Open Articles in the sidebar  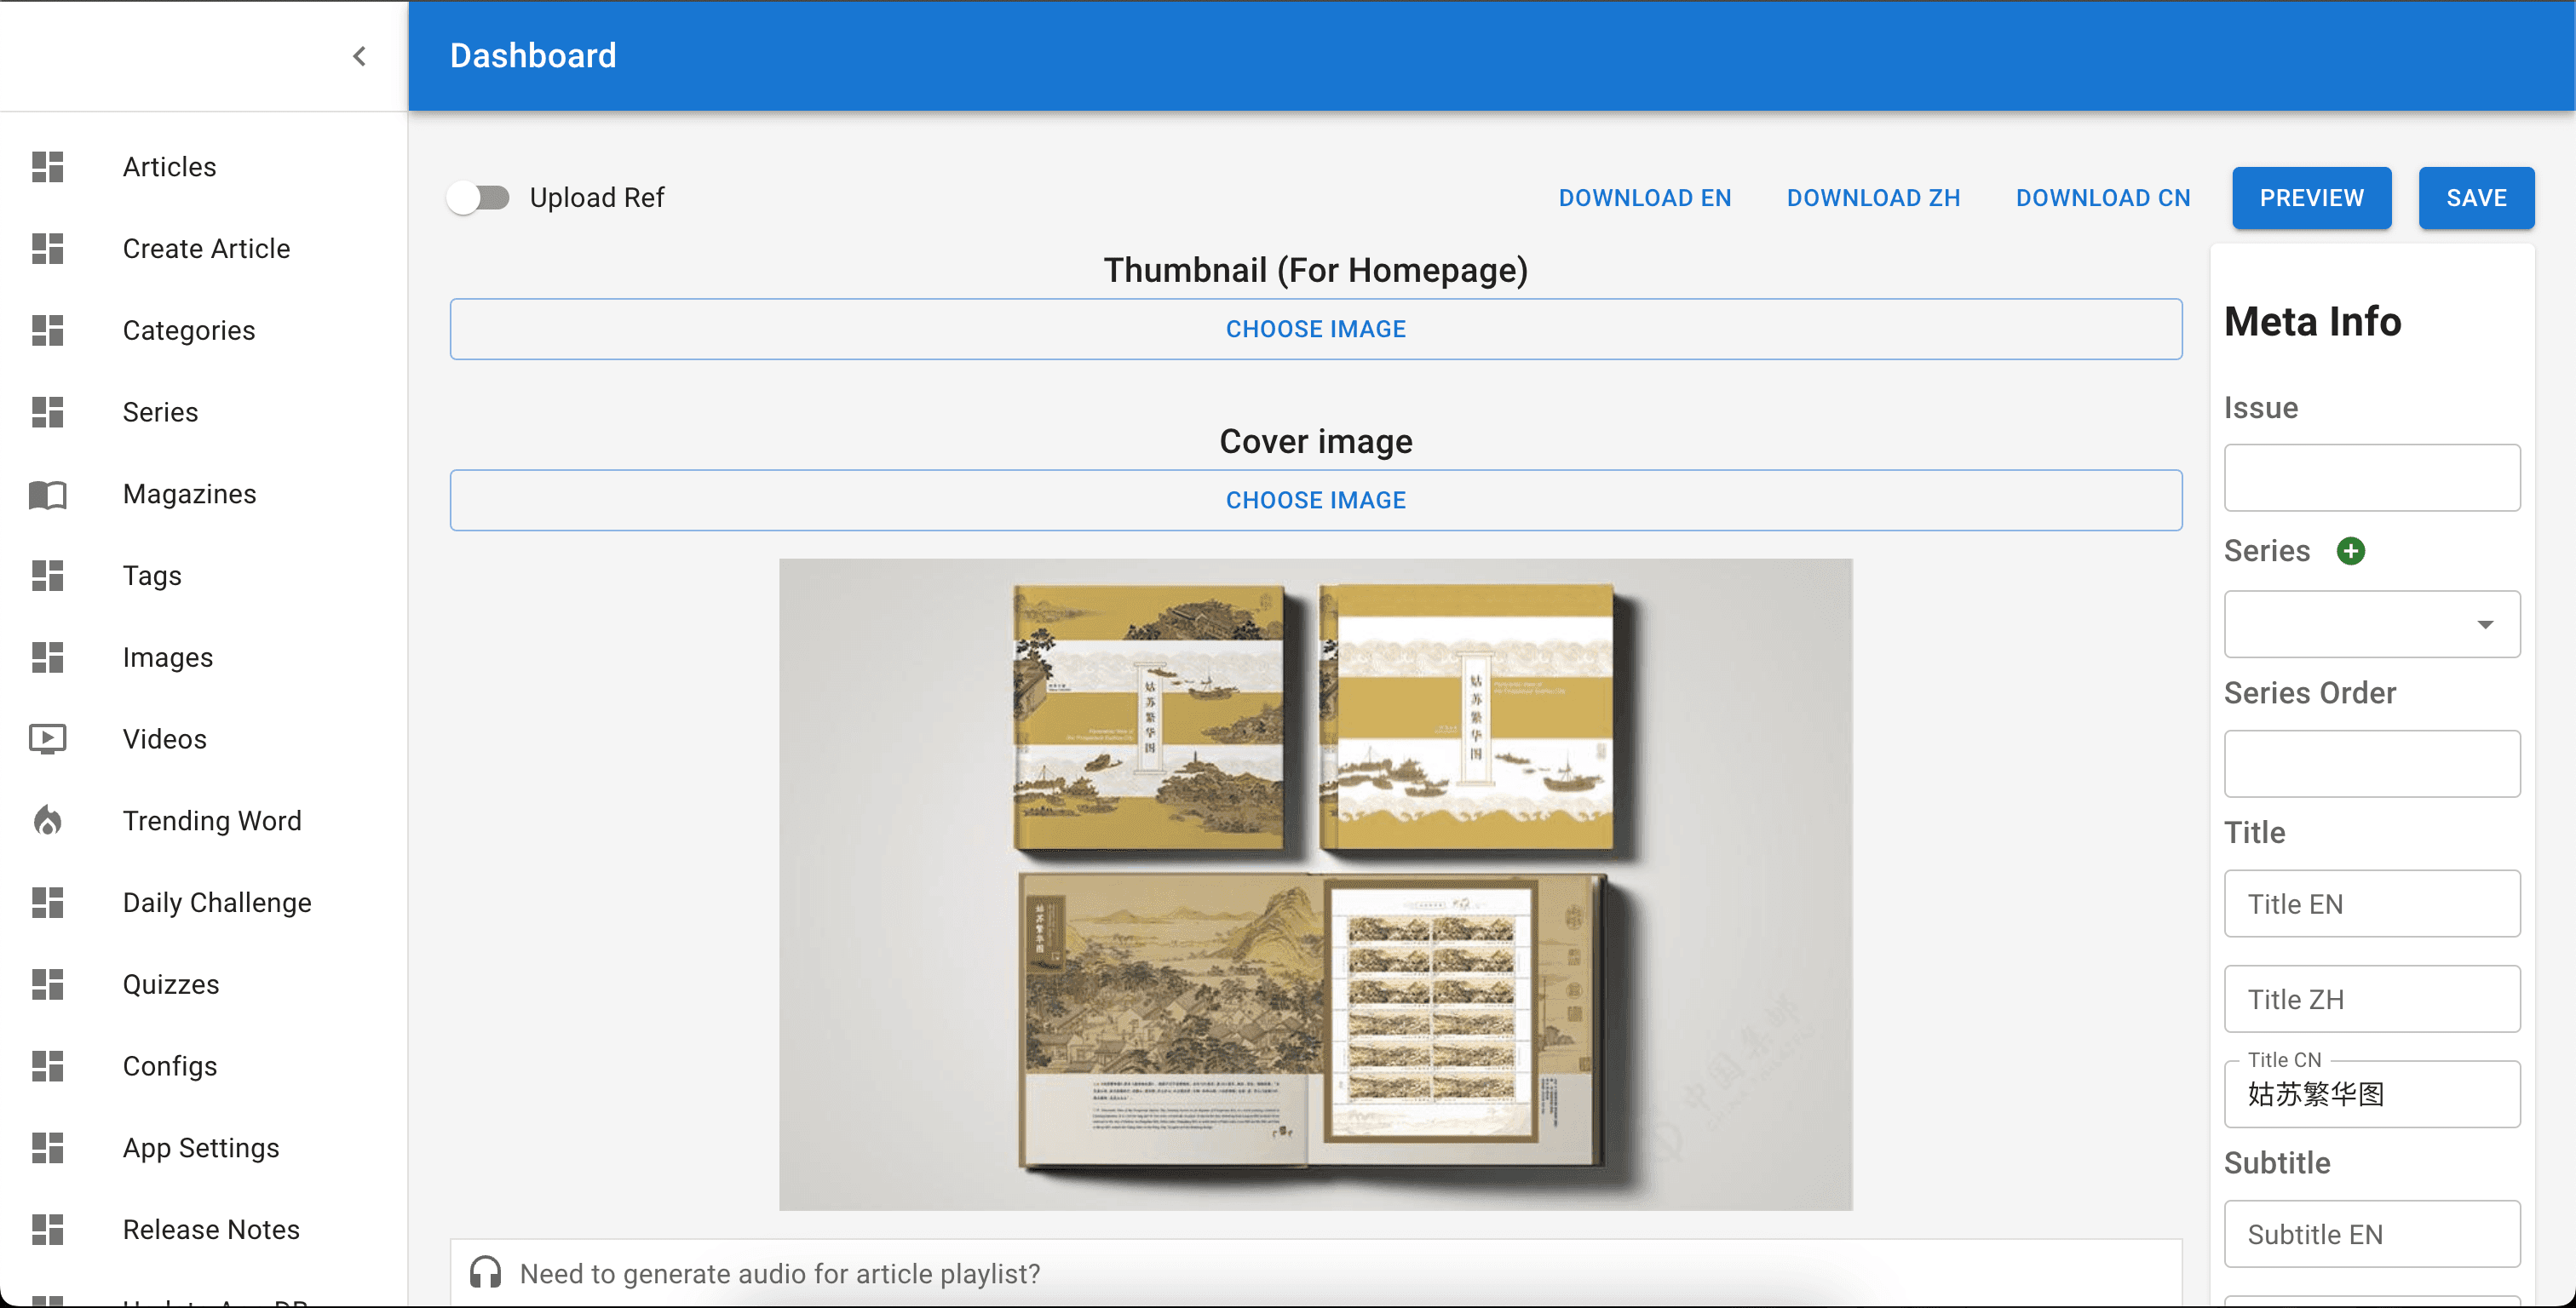click(204, 167)
